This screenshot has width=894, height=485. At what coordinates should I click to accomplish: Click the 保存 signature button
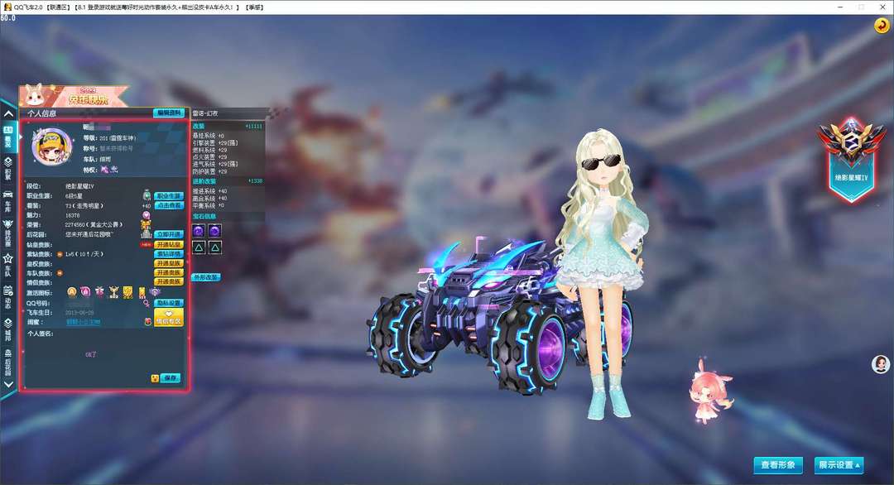[x=171, y=378]
